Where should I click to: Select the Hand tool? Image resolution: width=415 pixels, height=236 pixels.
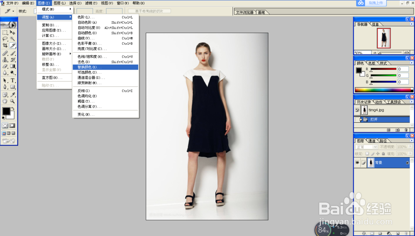(5, 101)
